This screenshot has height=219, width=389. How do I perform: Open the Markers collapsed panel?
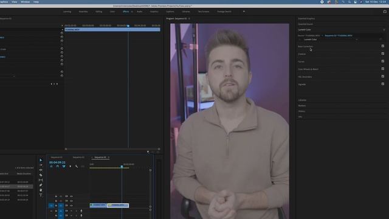[x=302, y=105]
